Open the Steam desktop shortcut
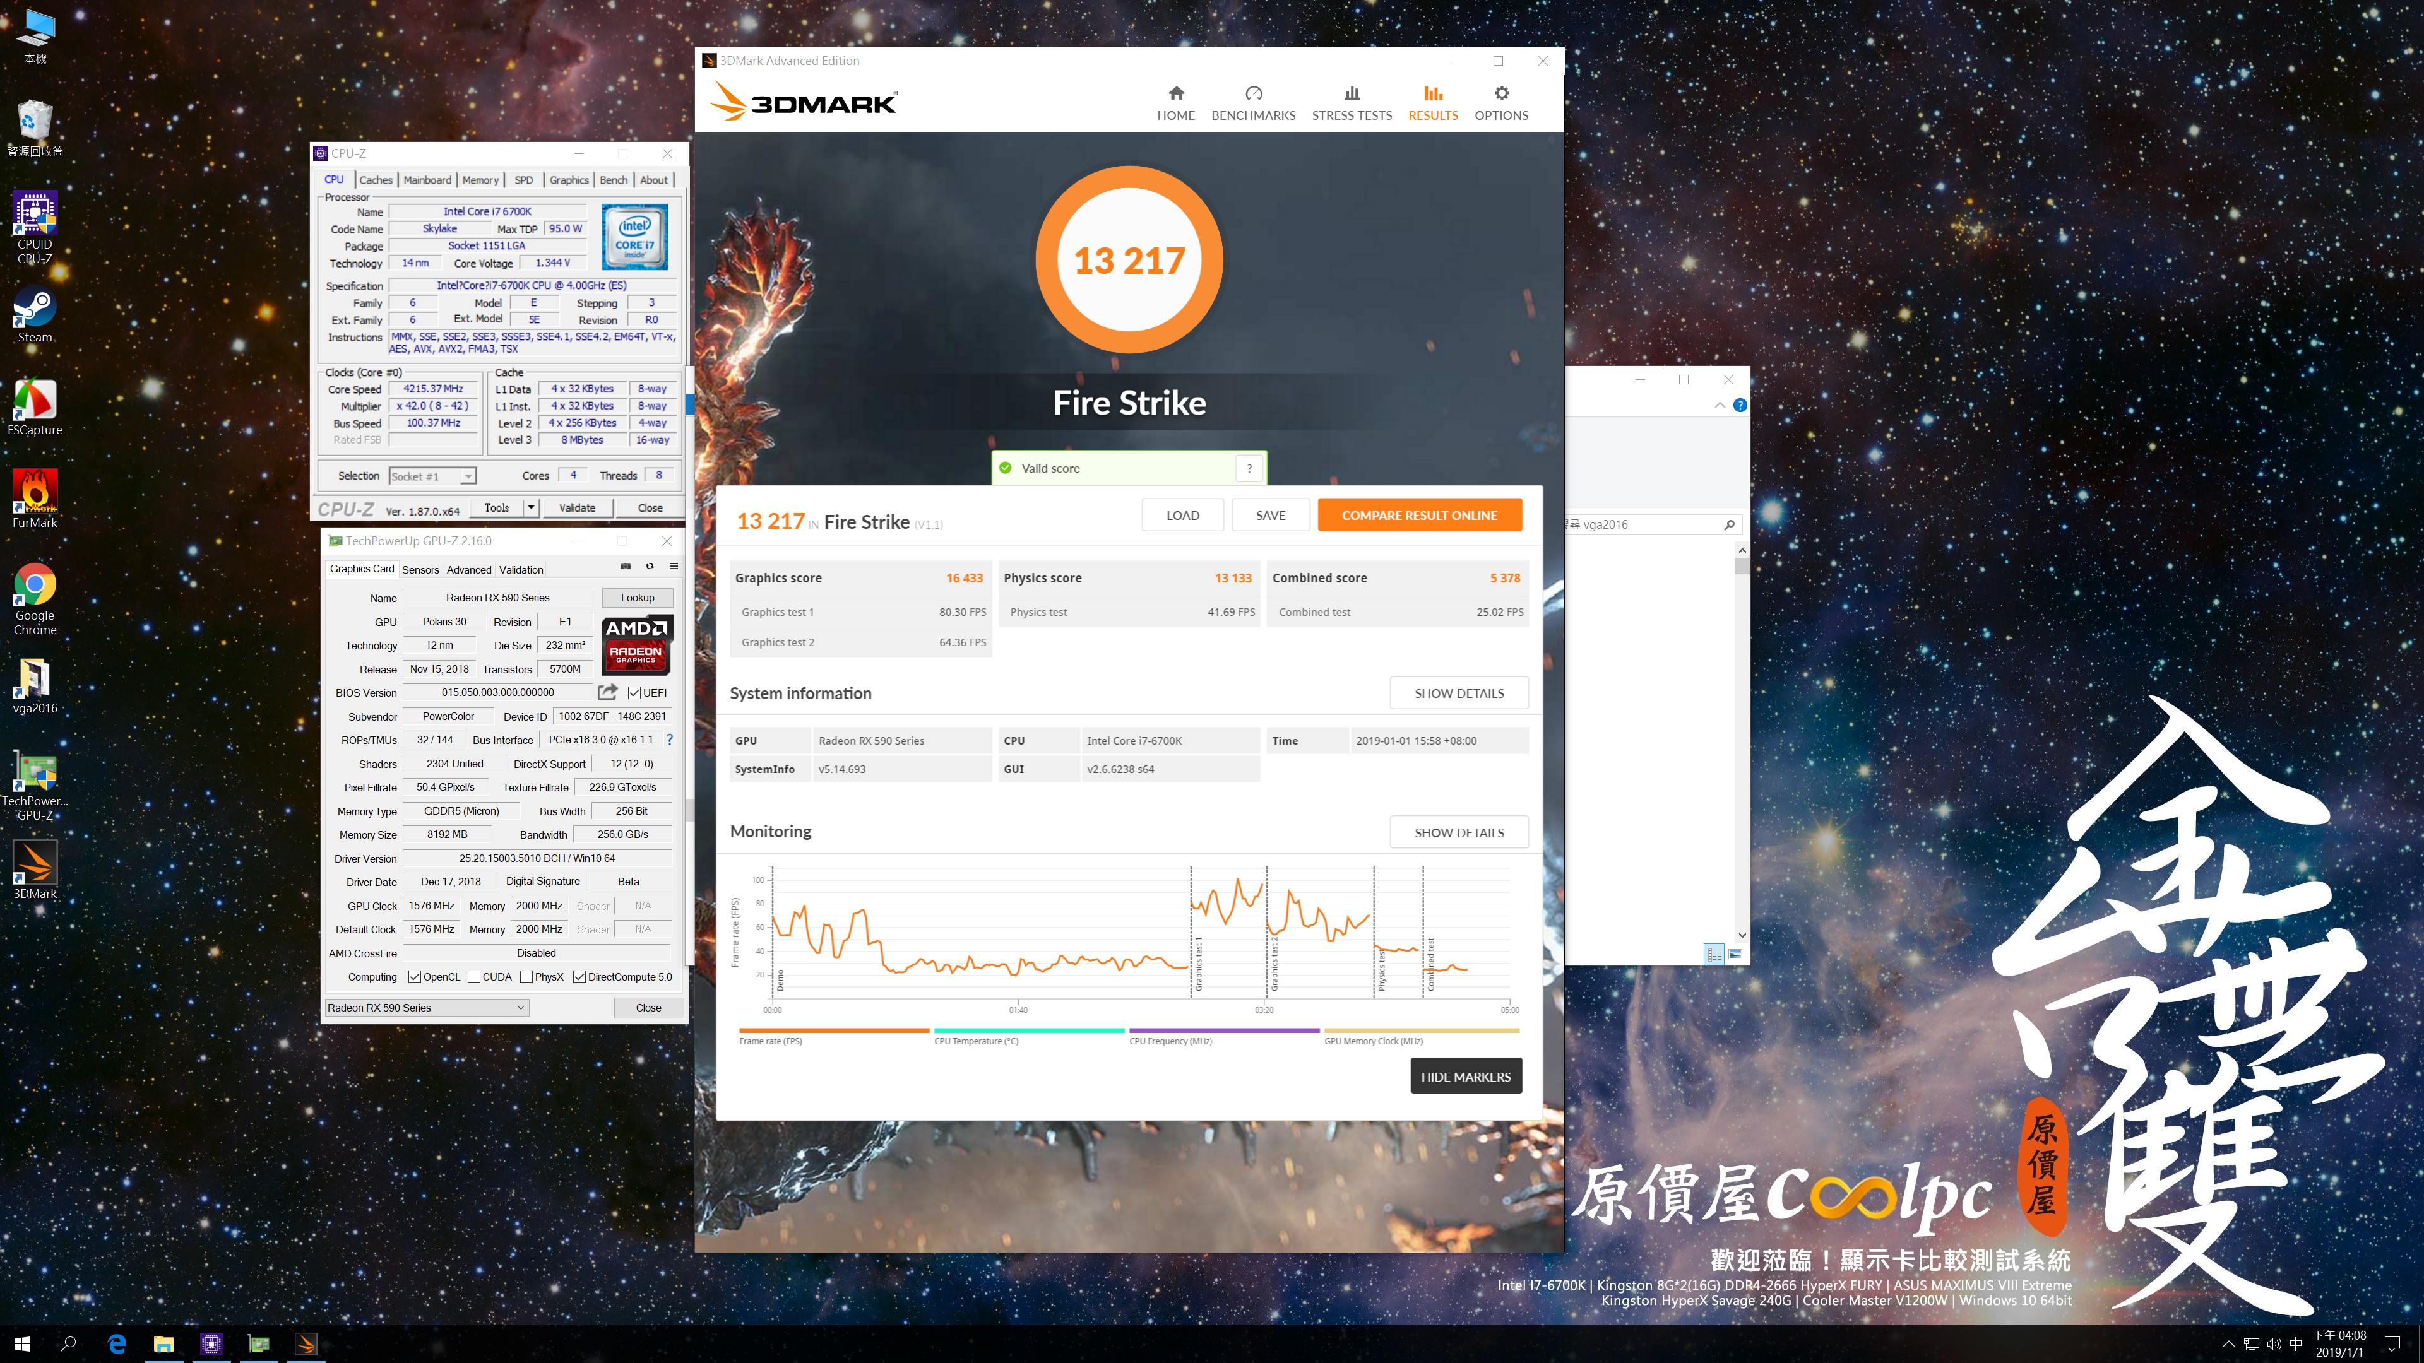 pyautogui.click(x=35, y=315)
